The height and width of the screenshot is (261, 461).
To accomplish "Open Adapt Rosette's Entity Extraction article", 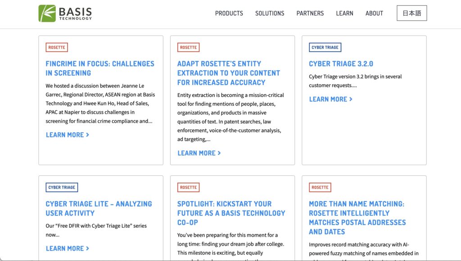I will (228, 73).
